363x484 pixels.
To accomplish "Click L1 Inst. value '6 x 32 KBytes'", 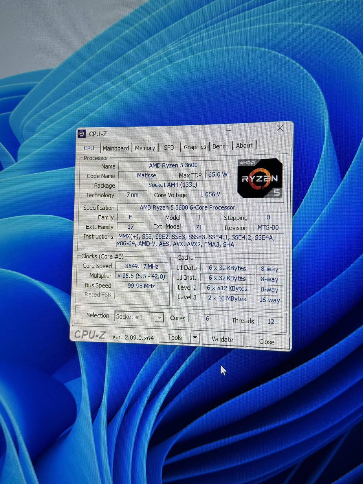I will click(x=227, y=278).
